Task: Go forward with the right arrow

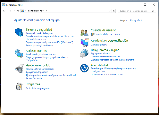Action: pos(10,11)
